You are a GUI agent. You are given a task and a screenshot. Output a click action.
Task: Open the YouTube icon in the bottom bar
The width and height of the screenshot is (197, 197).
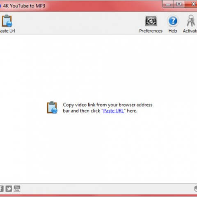[x=17, y=189]
